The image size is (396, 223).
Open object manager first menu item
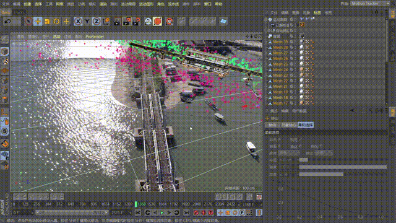pos(273,12)
